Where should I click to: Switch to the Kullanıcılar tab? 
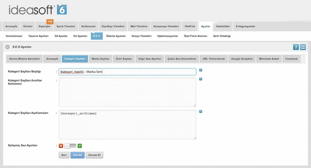[x=88, y=26]
